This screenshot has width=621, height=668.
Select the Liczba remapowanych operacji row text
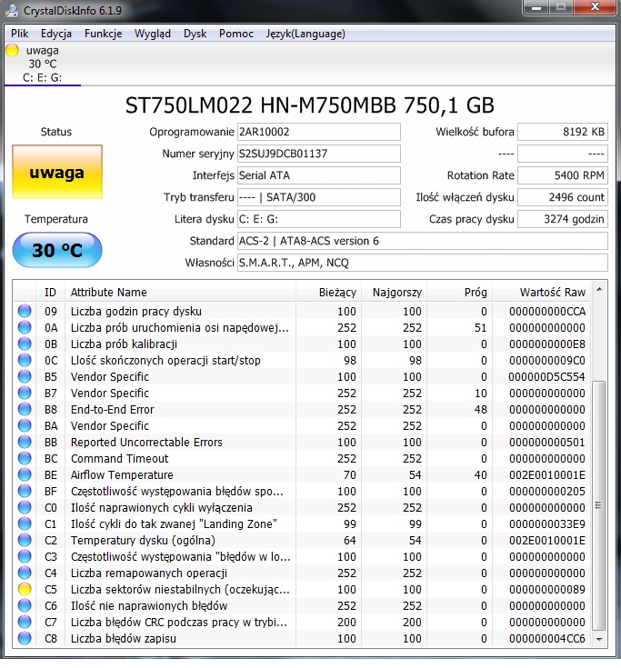click(x=149, y=573)
